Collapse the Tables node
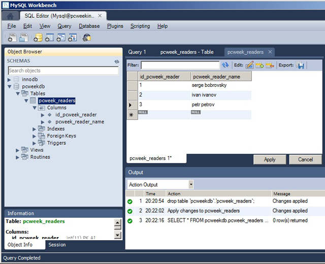 pos(18,93)
